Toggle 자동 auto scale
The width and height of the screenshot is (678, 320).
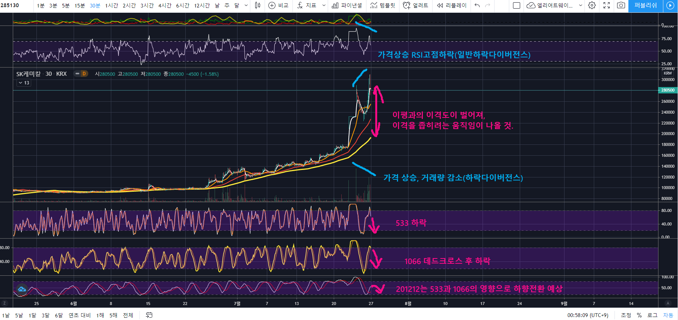point(668,315)
